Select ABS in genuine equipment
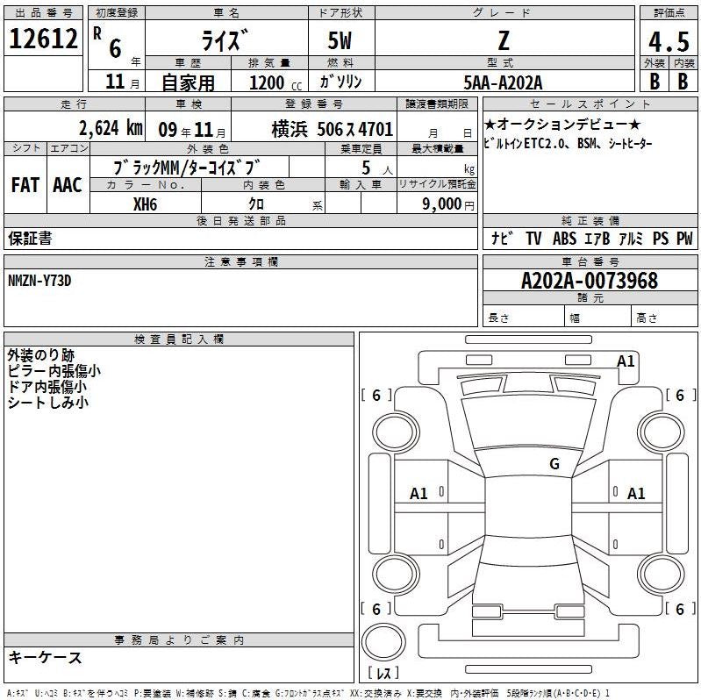Viewport: 701px width, 700px height. click(x=564, y=239)
